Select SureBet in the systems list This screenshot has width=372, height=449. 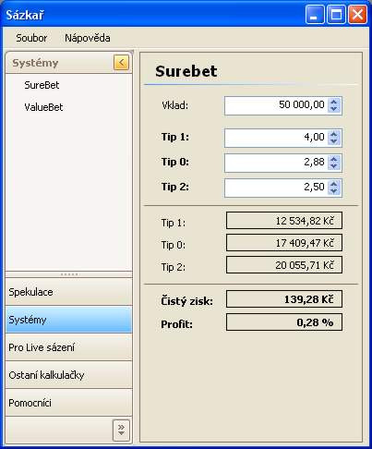[x=42, y=85]
